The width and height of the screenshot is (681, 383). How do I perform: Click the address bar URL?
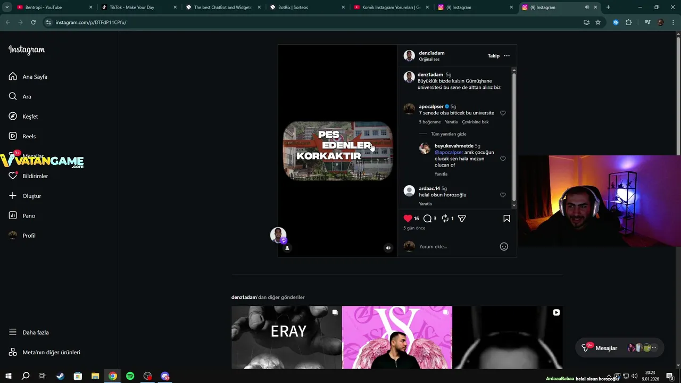click(91, 22)
